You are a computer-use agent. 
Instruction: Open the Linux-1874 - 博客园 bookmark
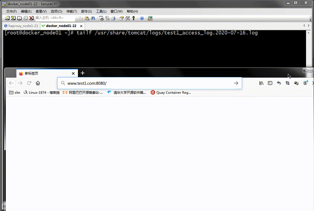pyautogui.click(x=42, y=92)
